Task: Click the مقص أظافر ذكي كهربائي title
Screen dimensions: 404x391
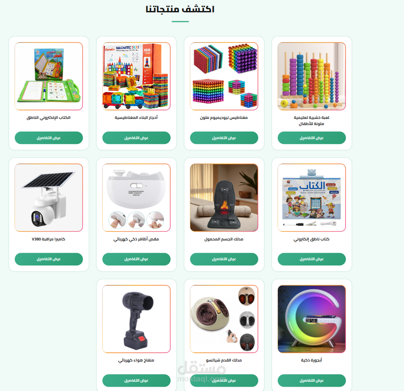Action: (136, 239)
